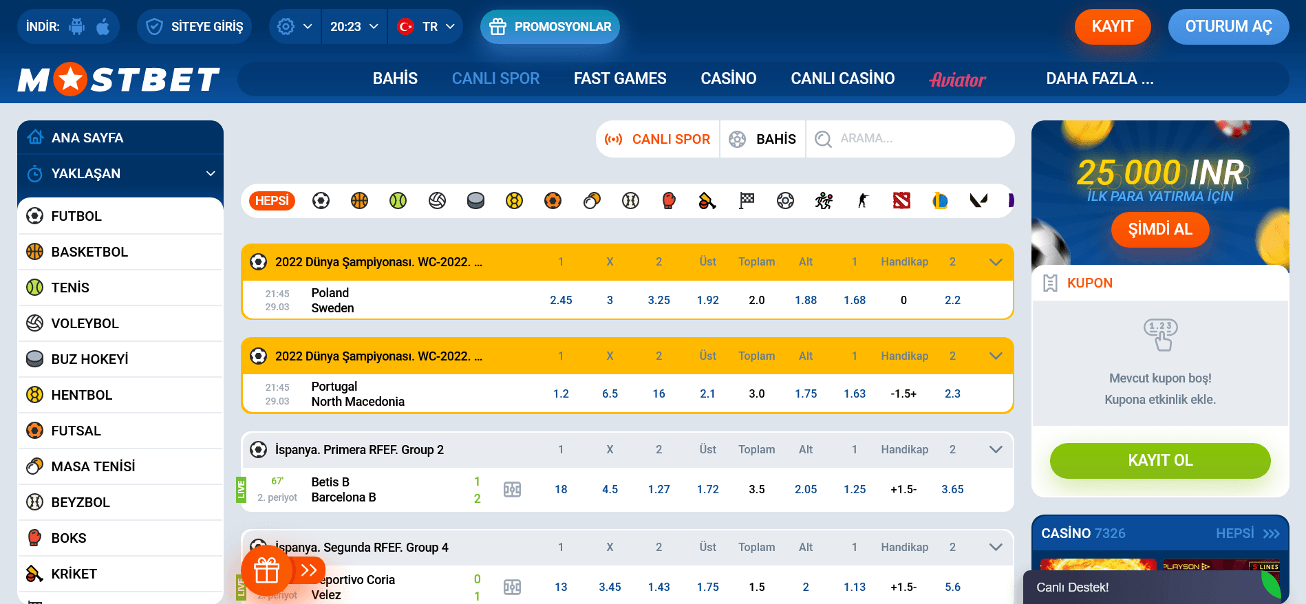Filter events by League of Legends icon

pyautogui.click(x=940, y=200)
